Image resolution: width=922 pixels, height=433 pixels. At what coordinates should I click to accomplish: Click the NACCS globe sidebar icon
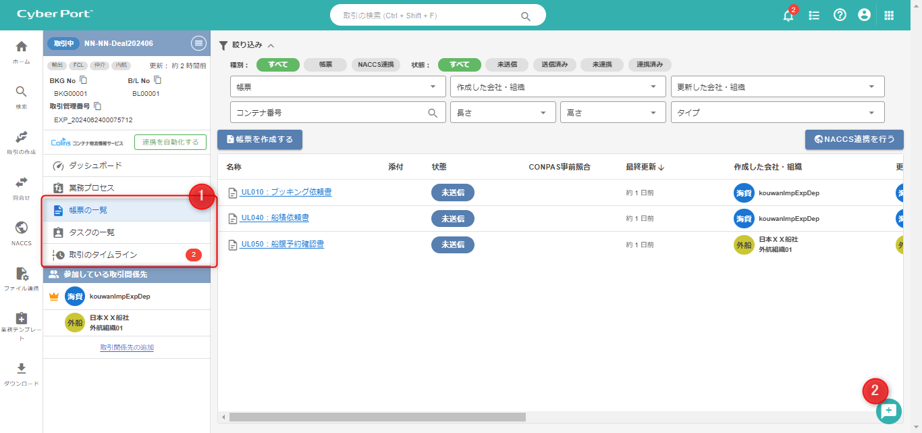(x=22, y=228)
